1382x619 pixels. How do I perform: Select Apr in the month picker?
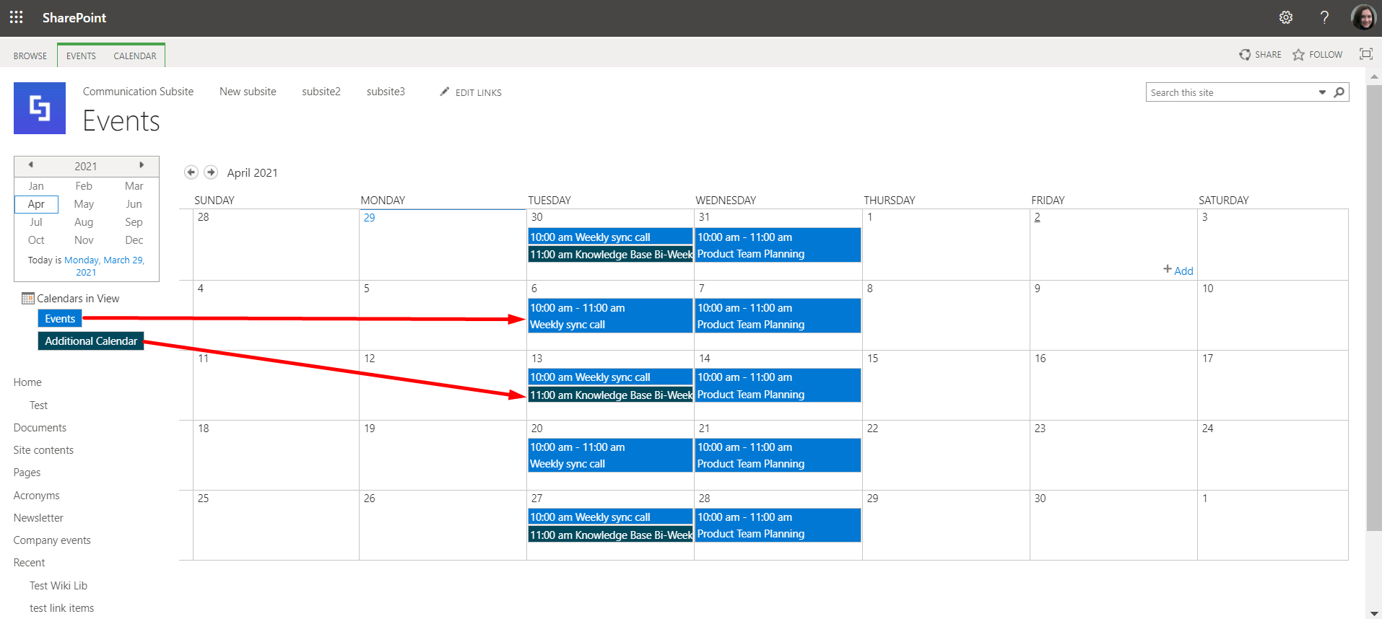(x=36, y=204)
